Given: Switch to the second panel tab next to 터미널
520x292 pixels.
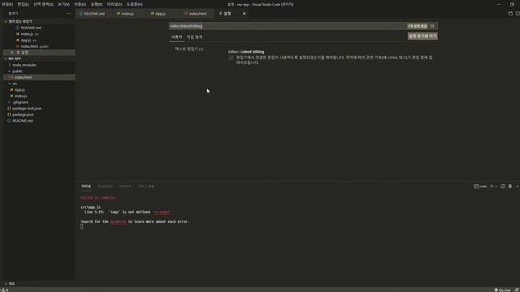Looking at the screenshot, I should tap(105, 187).
